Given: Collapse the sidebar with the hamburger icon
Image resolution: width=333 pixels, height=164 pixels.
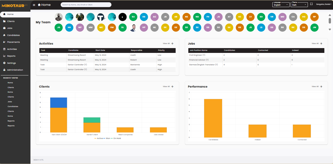Looking at the screenshot, I should 34,5.
